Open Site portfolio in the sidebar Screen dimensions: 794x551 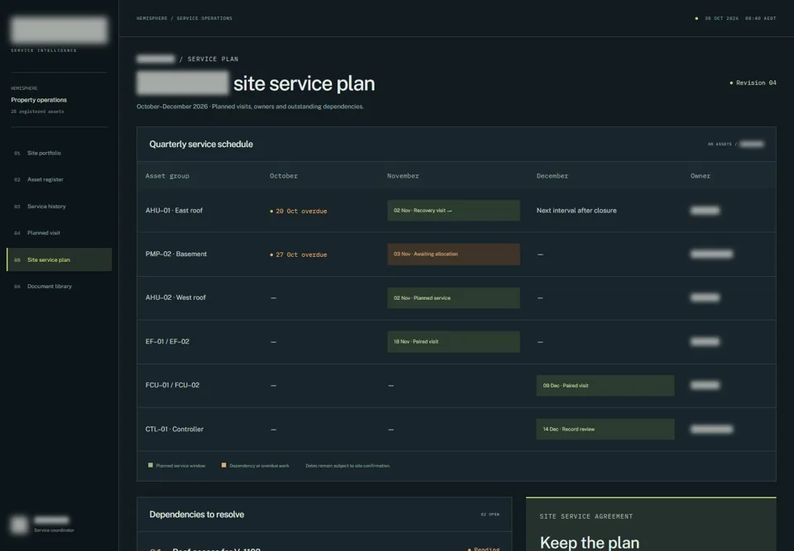click(60, 153)
